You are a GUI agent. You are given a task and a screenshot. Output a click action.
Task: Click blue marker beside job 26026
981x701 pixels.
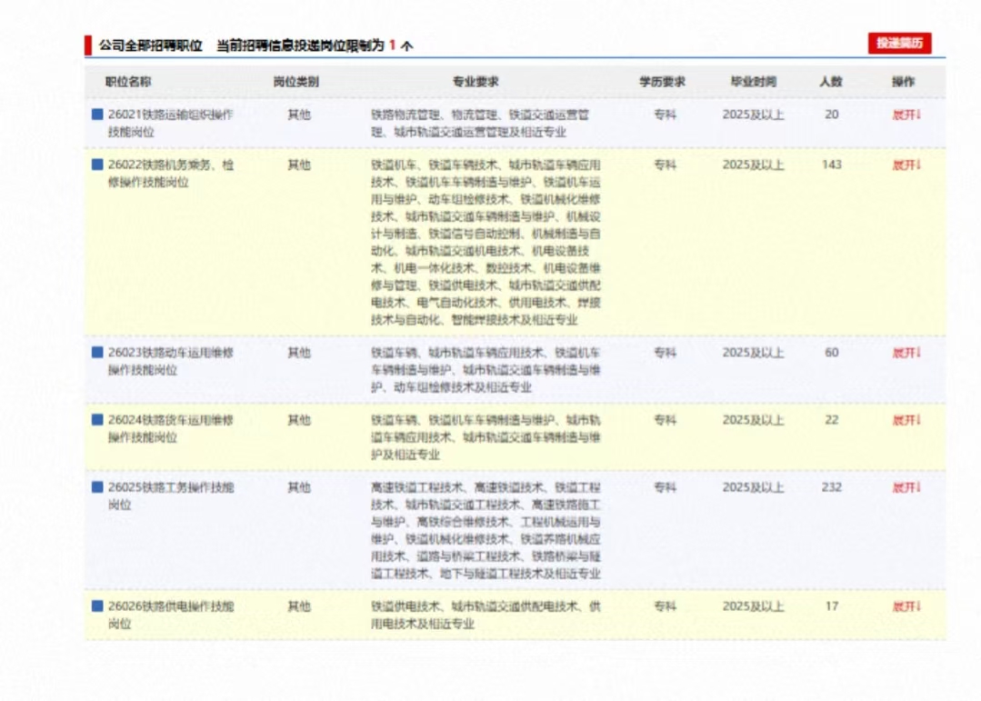[x=97, y=606]
